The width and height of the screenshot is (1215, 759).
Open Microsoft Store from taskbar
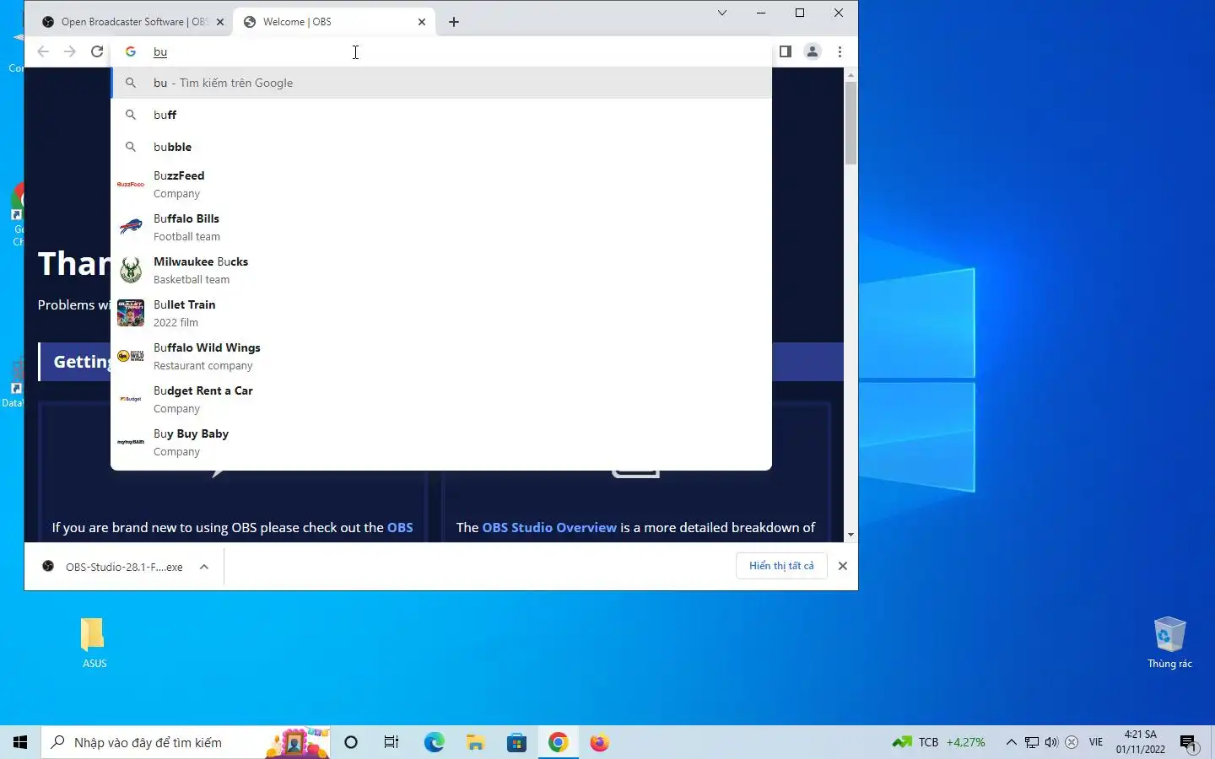pyautogui.click(x=516, y=742)
